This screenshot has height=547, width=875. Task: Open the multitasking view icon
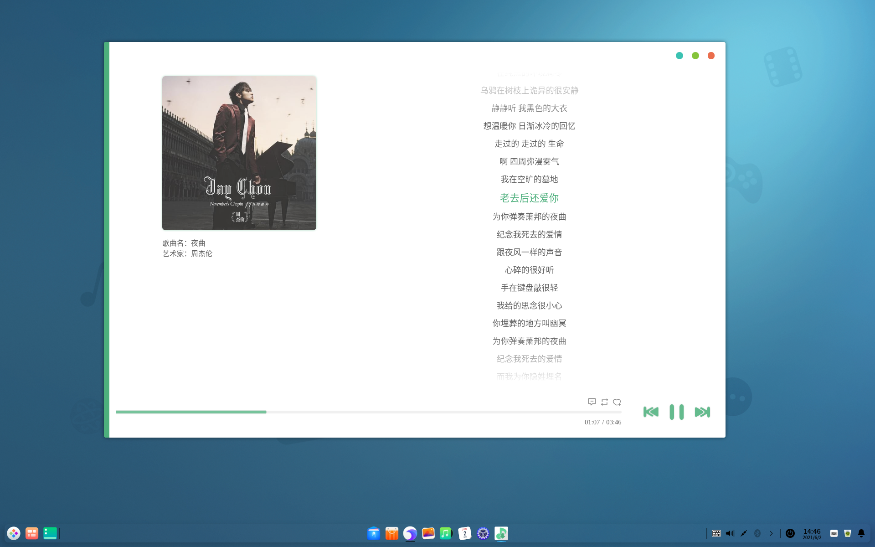[32, 533]
